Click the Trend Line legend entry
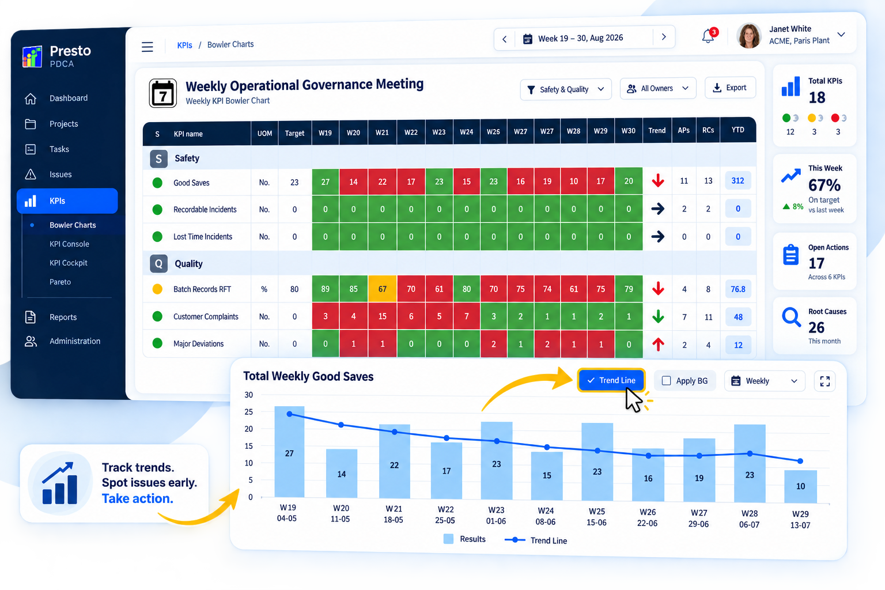This screenshot has width=885, height=590. (x=536, y=540)
